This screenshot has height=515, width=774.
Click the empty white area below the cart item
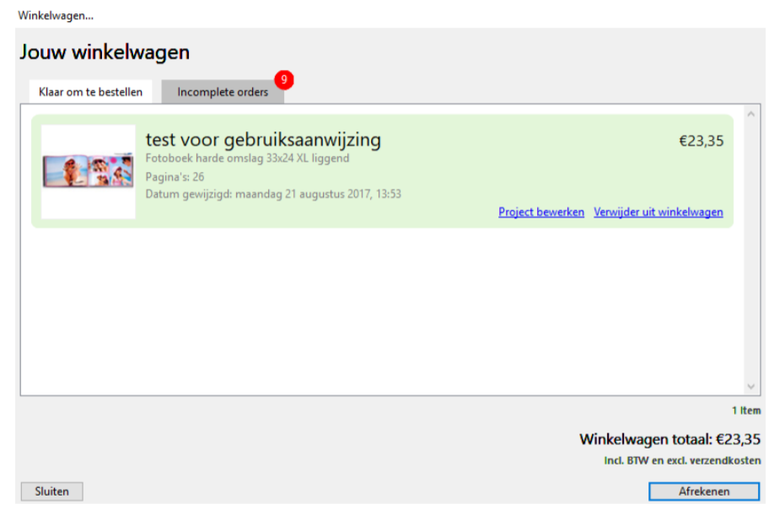[379, 312]
